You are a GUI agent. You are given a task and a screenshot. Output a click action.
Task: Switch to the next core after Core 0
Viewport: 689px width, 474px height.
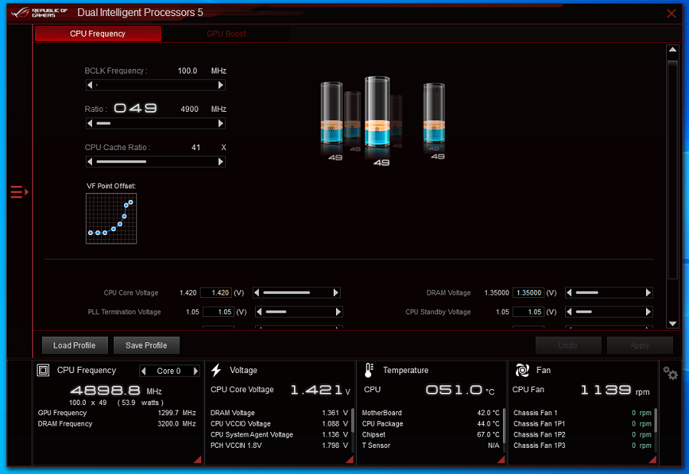pos(195,371)
